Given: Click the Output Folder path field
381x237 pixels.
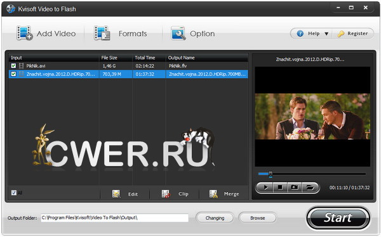Looking at the screenshot, I should coord(115,218).
